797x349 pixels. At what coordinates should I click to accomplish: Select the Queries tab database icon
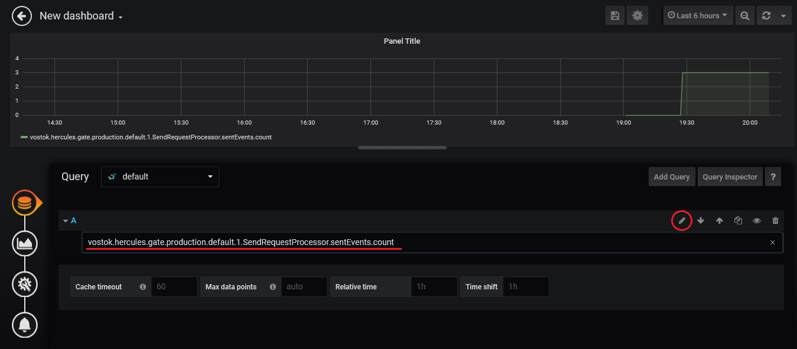(x=25, y=203)
